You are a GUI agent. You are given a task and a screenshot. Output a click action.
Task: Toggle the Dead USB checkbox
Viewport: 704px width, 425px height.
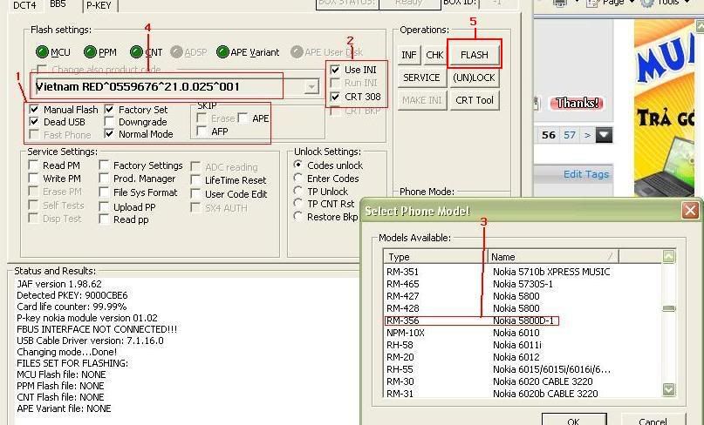click(x=34, y=122)
